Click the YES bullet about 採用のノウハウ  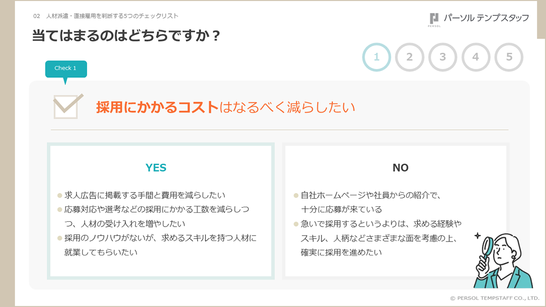point(157,245)
